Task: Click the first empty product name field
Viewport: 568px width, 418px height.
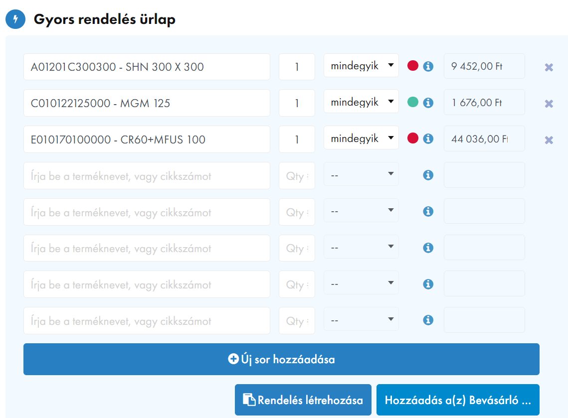Action: (x=147, y=176)
